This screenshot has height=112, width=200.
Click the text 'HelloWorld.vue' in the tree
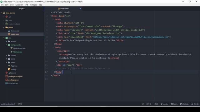(x=19, y=49)
